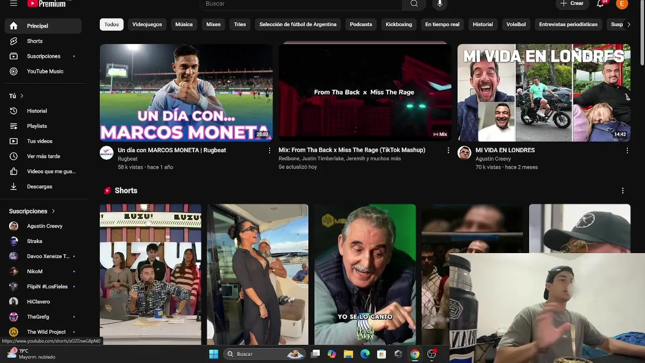The width and height of the screenshot is (645, 363).
Task: Open the notifications bell
Action: tap(600, 4)
